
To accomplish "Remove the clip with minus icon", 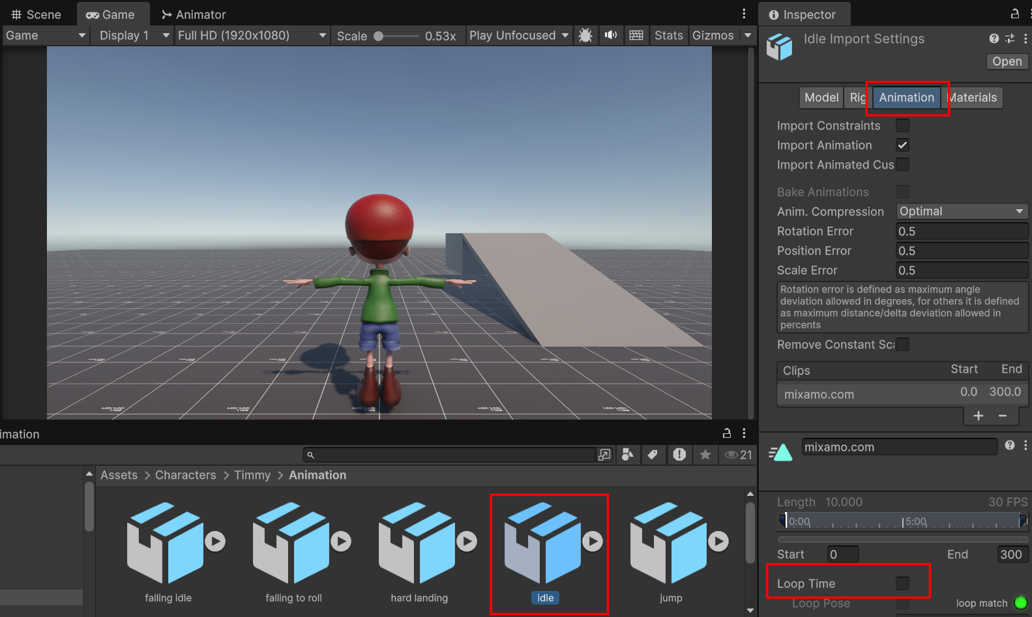I will pyautogui.click(x=1003, y=416).
